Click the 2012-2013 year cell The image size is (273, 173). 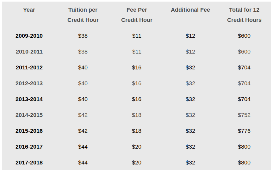[29, 83]
